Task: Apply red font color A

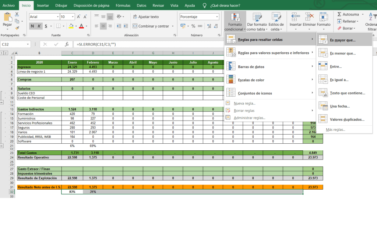Action: [81, 26]
